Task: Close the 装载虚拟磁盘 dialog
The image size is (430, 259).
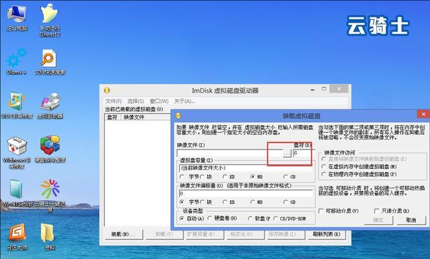Action: click(424, 114)
